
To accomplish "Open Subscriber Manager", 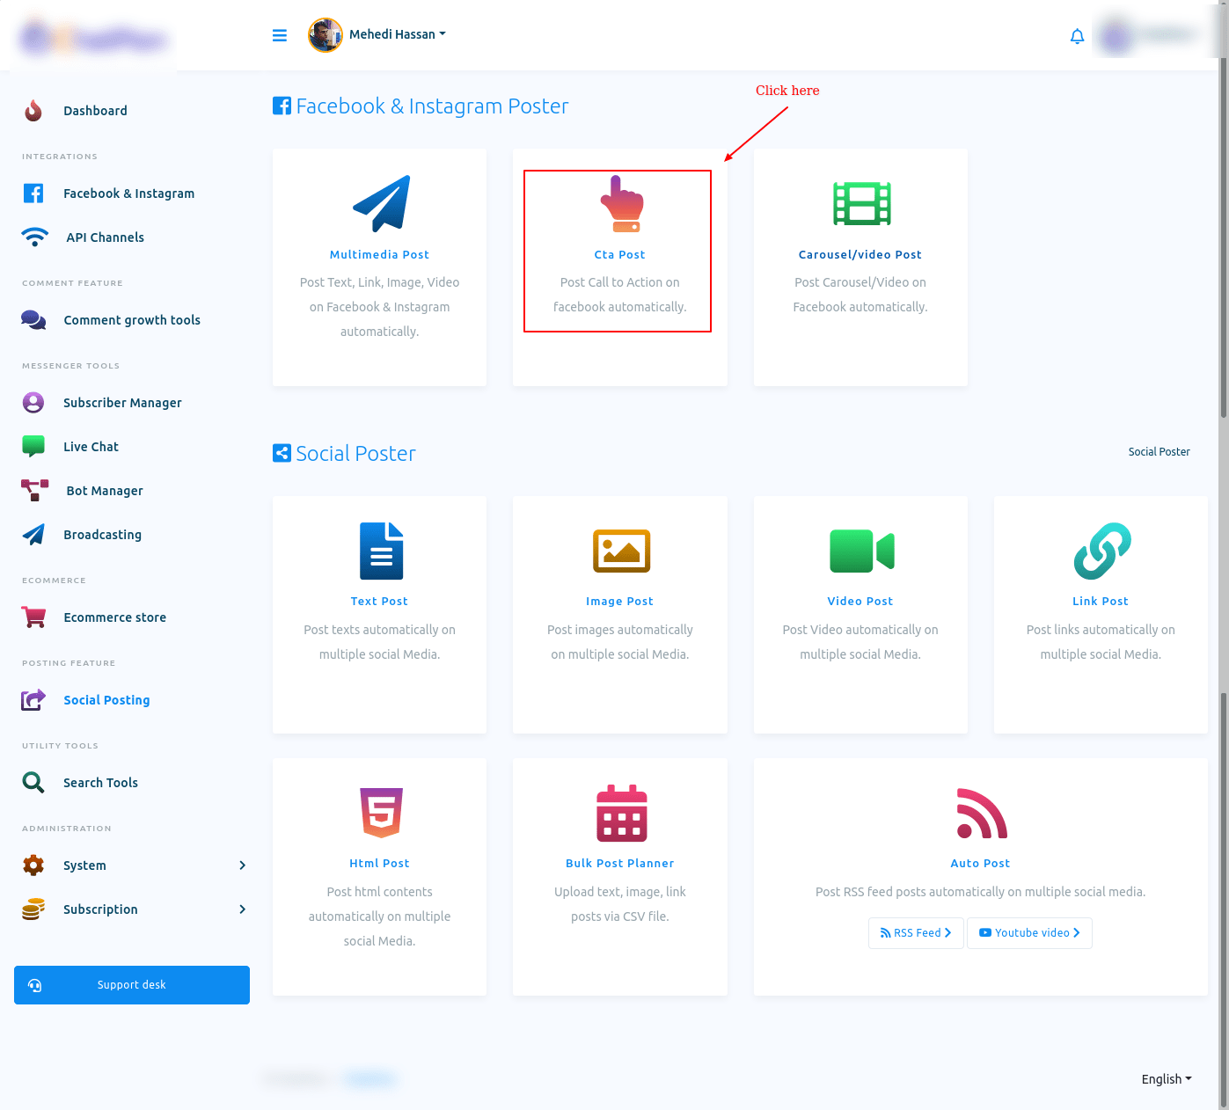I will tap(122, 403).
